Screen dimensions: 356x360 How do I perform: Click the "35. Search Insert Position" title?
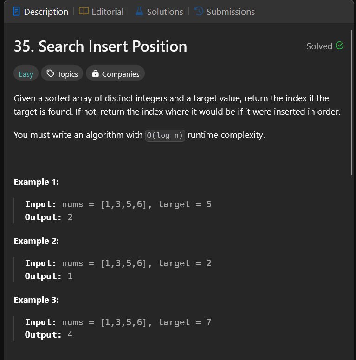click(100, 46)
